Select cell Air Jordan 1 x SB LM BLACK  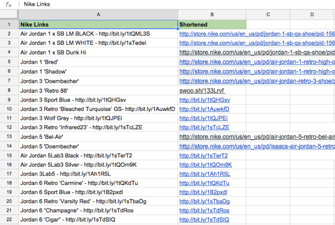point(98,34)
